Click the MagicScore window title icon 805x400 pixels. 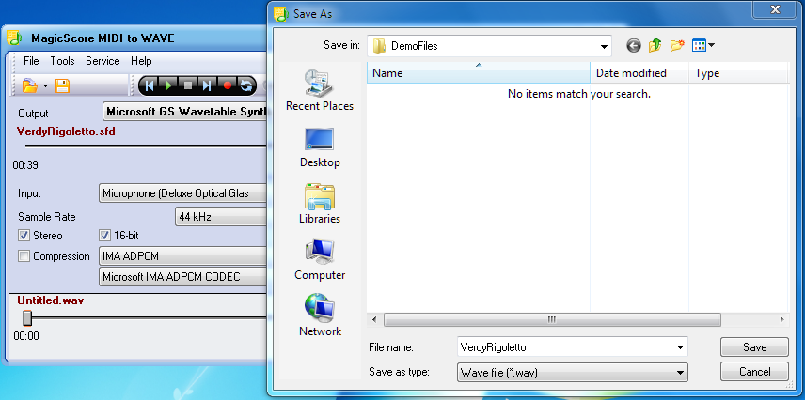click(x=14, y=38)
